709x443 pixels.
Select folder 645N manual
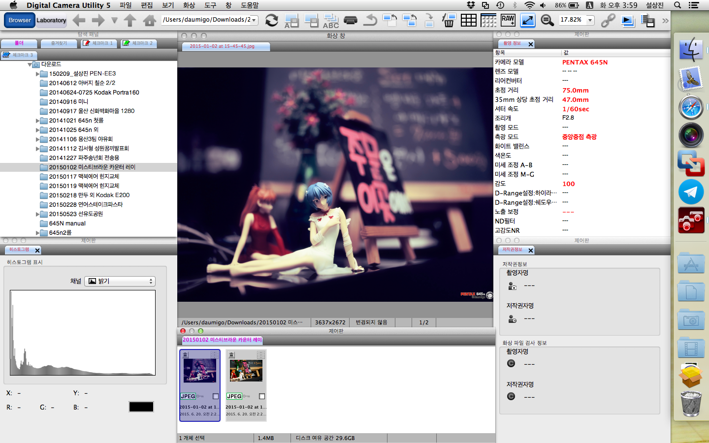tap(67, 223)
